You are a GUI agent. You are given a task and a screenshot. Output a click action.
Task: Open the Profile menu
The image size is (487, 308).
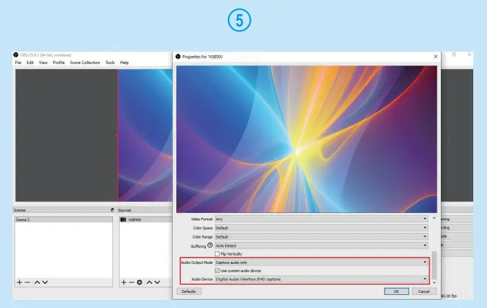click(59, 63)
